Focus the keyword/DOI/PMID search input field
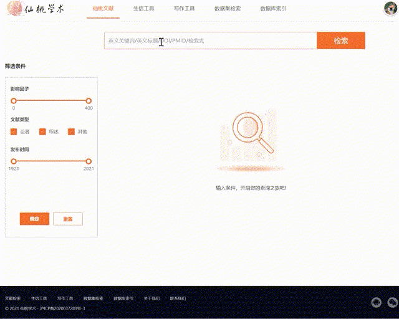This screenshot has width=399, height=319. tap(211, 40)
